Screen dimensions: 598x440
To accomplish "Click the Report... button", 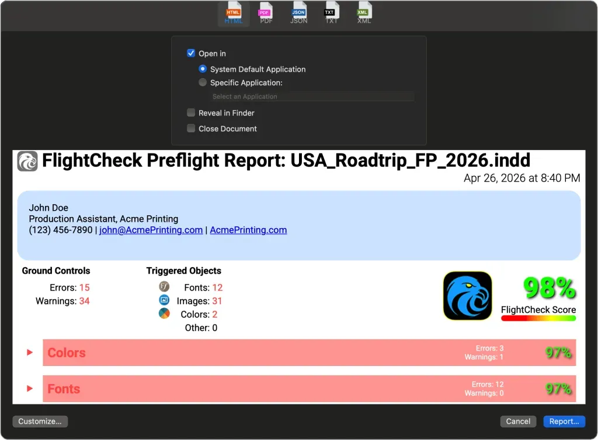I will 564,421.
